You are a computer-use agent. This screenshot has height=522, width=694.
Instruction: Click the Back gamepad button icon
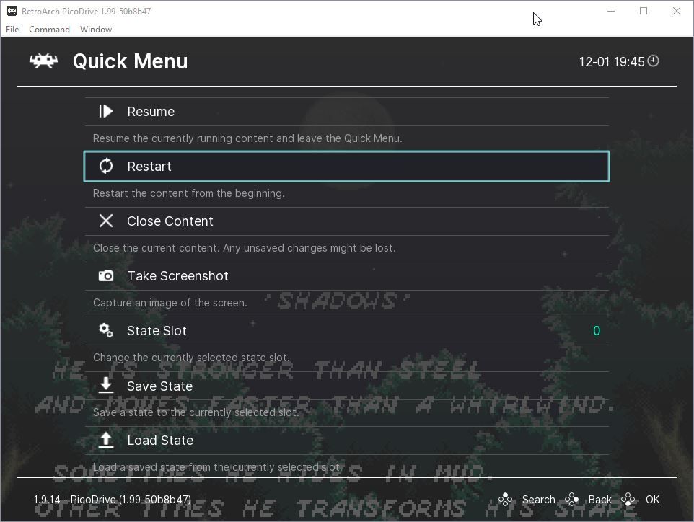click(x=571, y=500)
